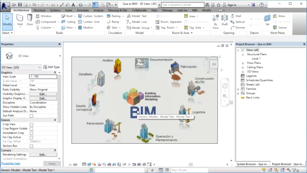Collapse the Camera properties section
Screen dimensions: 307x173
click(55, 150)
